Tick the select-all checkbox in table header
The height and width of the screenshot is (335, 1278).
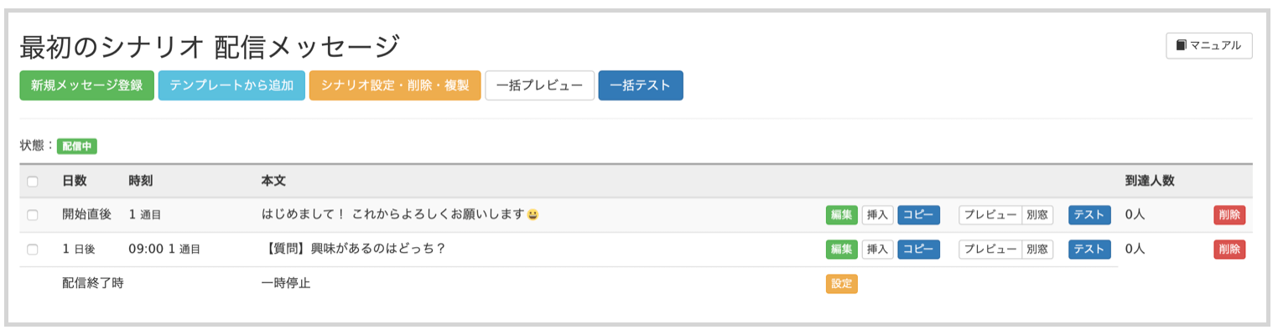click(33, 182)
